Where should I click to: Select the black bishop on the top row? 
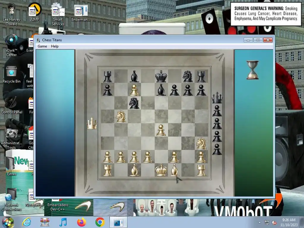[134, 76]
